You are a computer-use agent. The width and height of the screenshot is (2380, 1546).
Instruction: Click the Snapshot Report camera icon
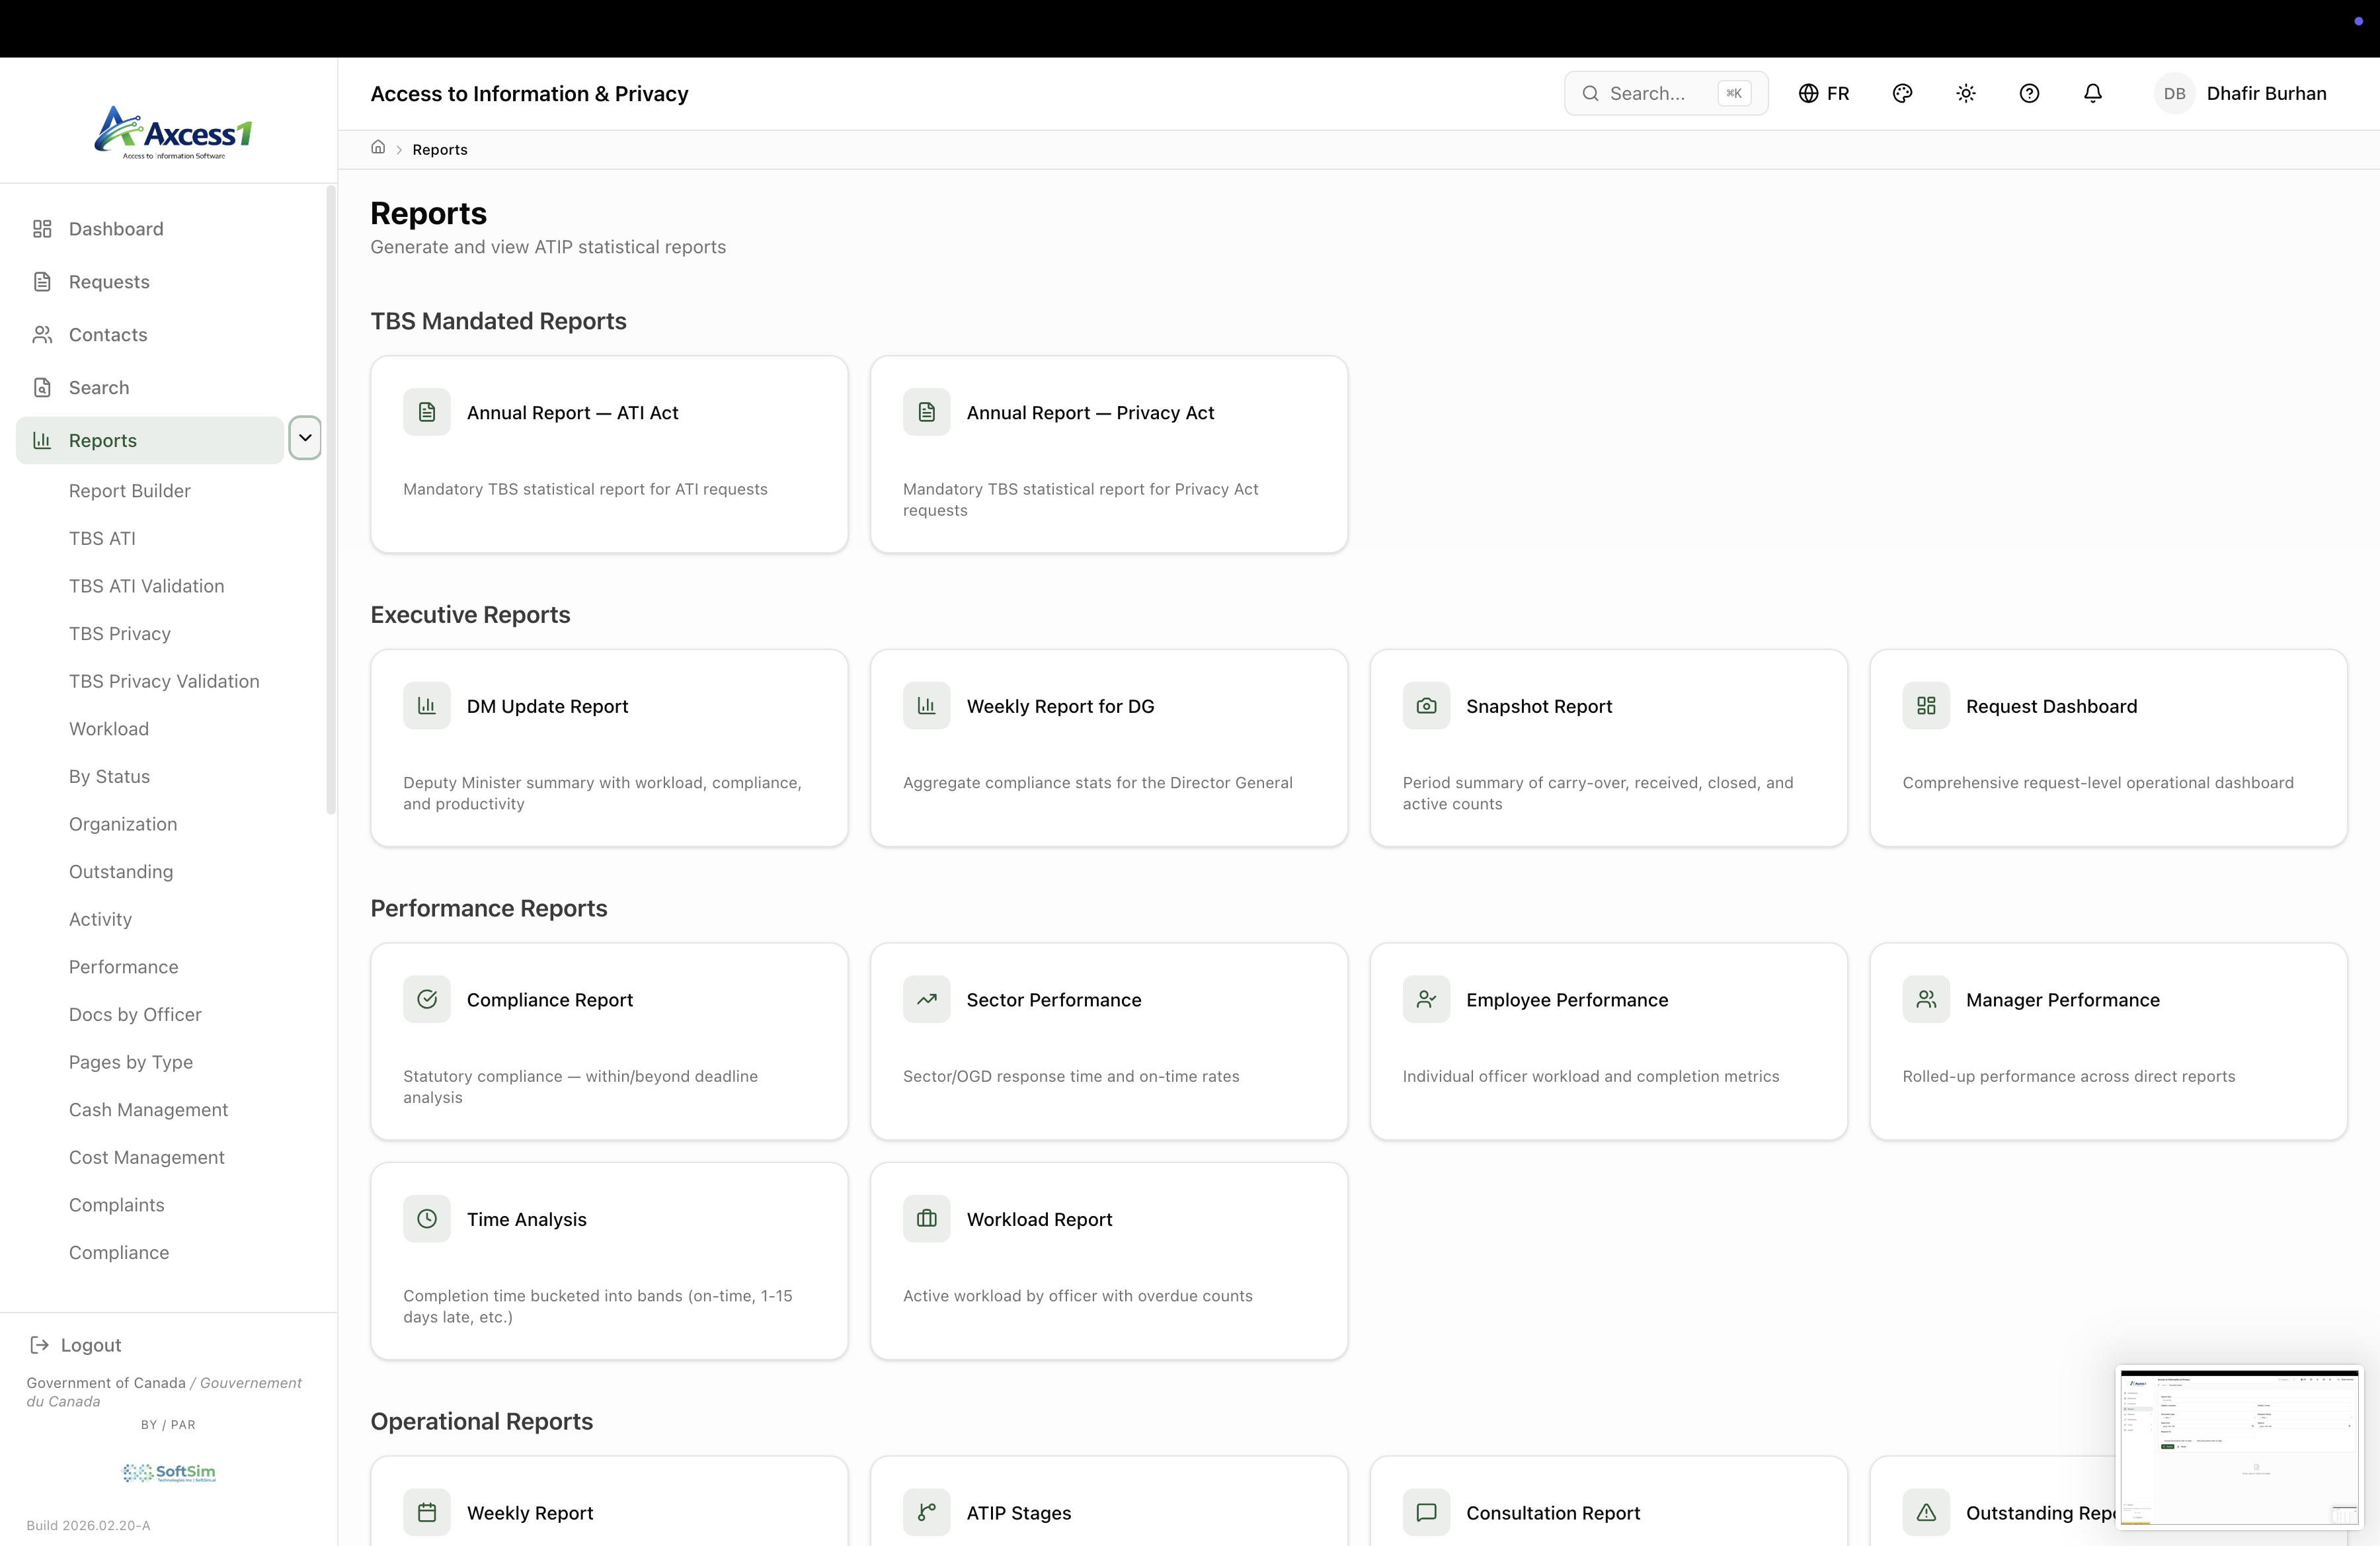point(1425,706)
